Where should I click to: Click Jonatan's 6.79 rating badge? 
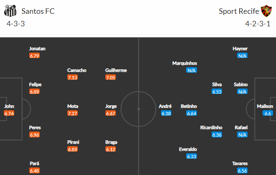(35, 56)
